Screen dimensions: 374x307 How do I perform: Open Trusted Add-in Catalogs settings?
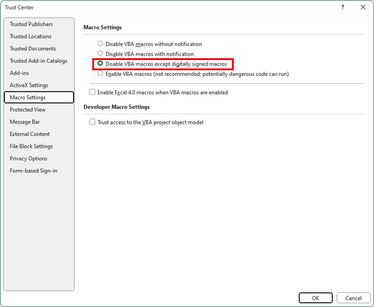click(x=38, y=61)
